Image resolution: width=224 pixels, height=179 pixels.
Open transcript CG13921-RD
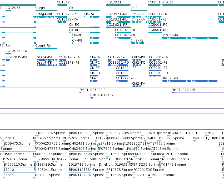tap(119, 22)
